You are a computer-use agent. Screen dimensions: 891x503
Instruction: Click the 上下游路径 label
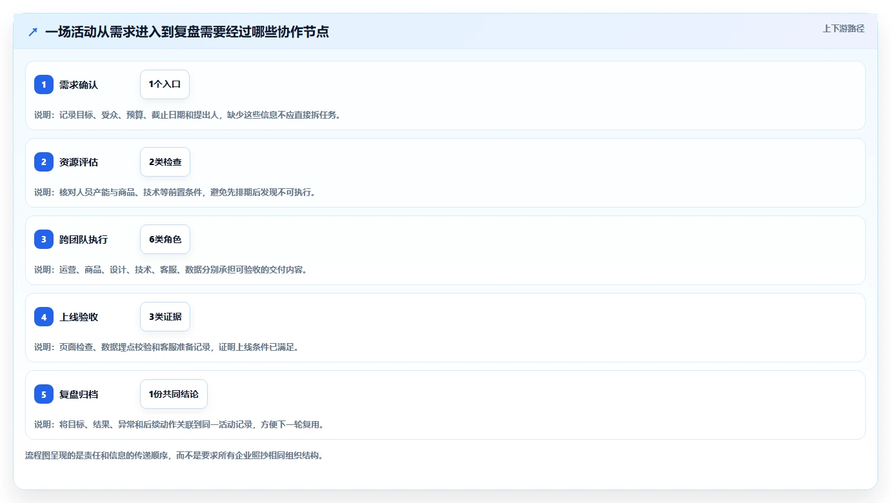[843, 28]
